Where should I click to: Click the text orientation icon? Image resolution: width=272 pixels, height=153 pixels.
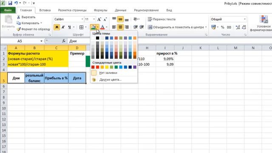136,19
